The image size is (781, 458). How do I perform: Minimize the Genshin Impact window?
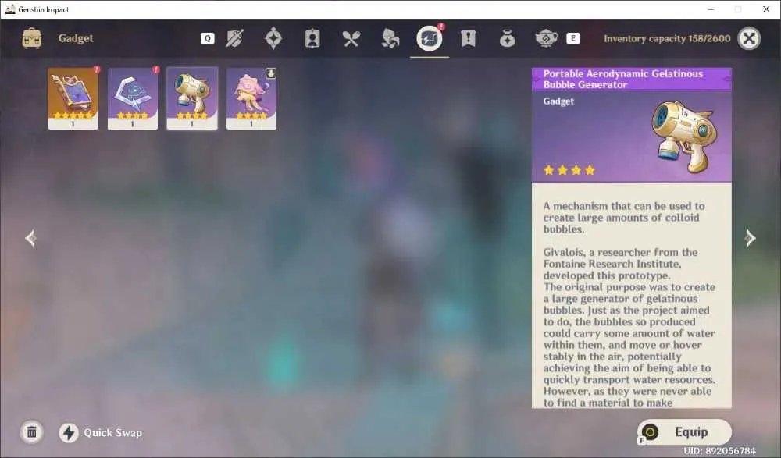click(711, 9)
